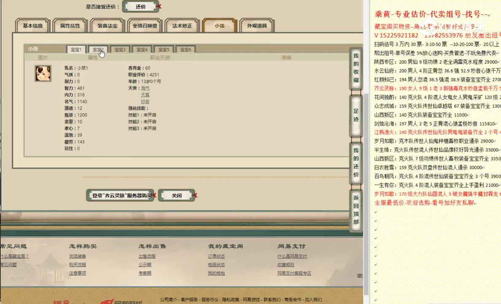The image size is (501, 304).
Task: Click the 技能1:未开启 text
Action: point(142,115)
